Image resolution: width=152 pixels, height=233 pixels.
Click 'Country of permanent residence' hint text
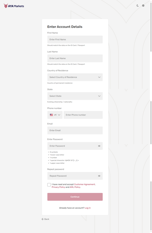click(60, 83)
